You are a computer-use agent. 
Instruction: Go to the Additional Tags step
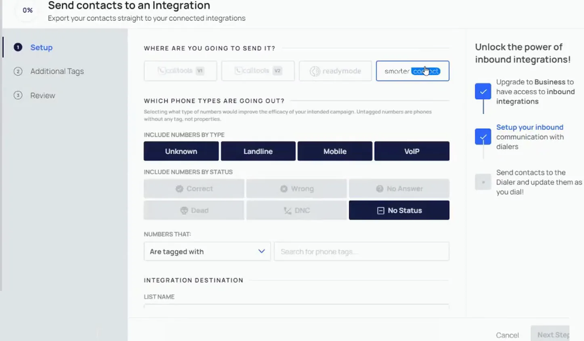[57, 71]
